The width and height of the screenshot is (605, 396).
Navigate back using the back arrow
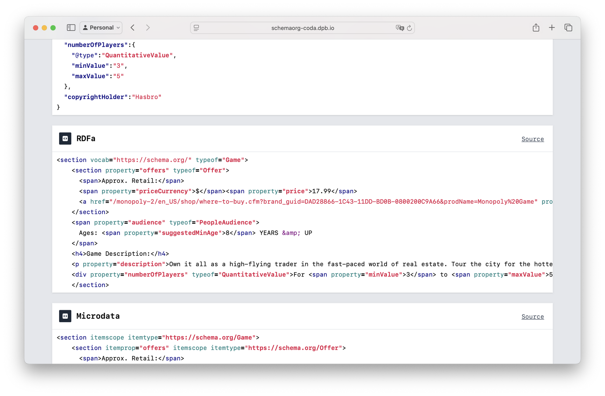[132, 27]
